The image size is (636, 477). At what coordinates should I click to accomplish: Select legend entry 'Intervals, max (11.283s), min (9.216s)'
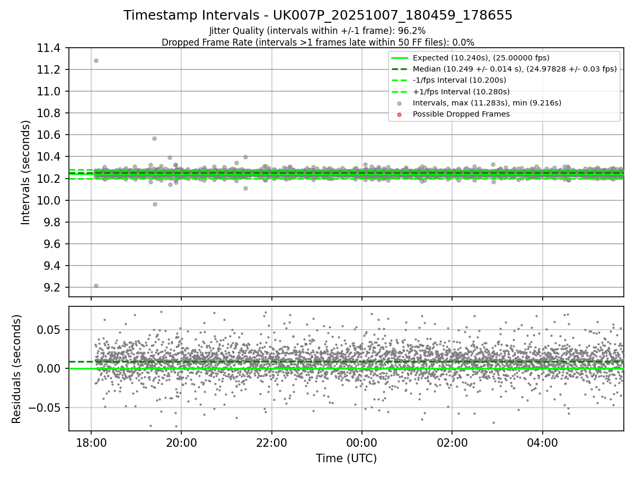[487, 103]
